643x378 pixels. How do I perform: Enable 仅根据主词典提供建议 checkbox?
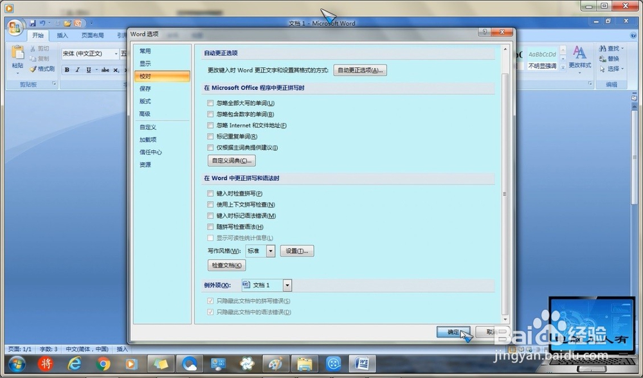coord(210,147)
